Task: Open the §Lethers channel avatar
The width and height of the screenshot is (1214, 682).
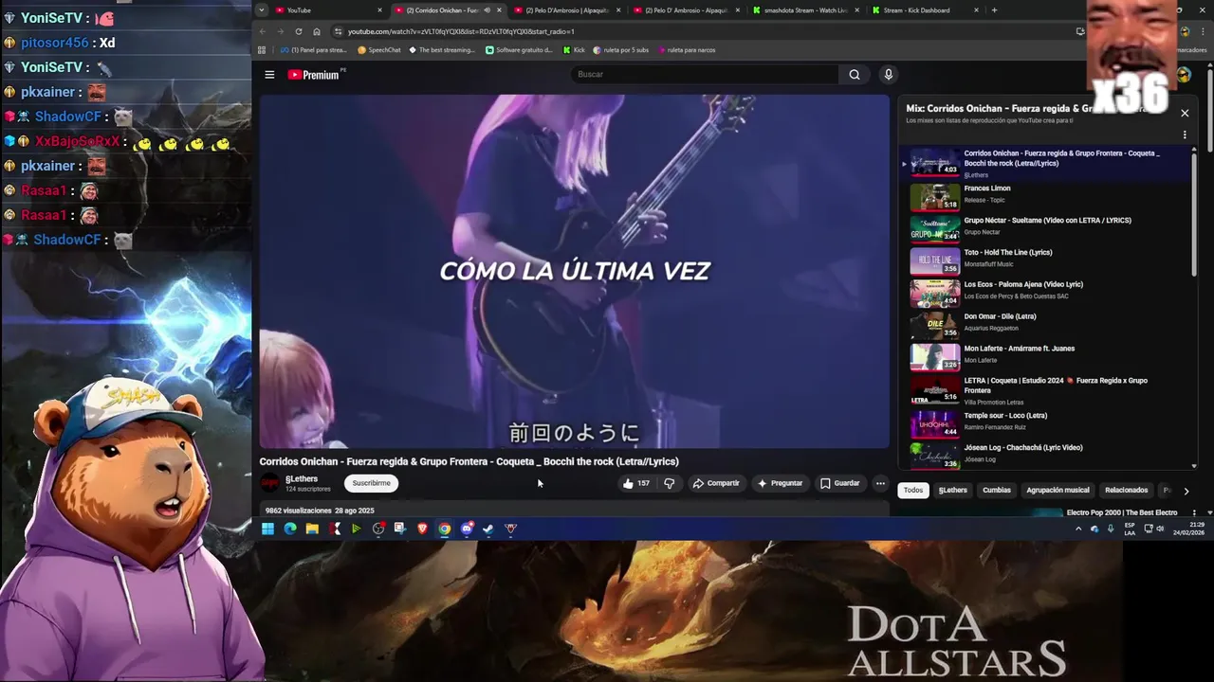Action: pos(270,483)
